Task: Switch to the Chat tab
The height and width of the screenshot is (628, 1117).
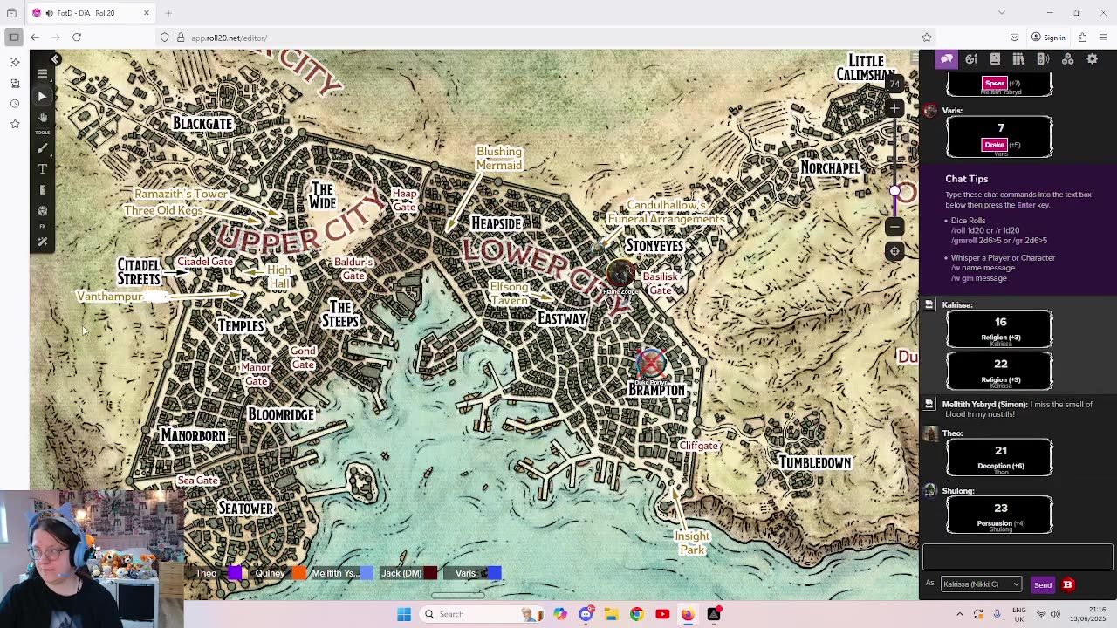Action: click(x=947, y=59)
